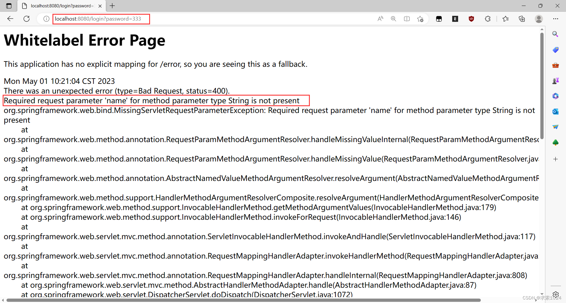This screenshot has height=303, width=566.
Task: Go back to previous page
Action: pyautogui.click(x=10, y=19)
